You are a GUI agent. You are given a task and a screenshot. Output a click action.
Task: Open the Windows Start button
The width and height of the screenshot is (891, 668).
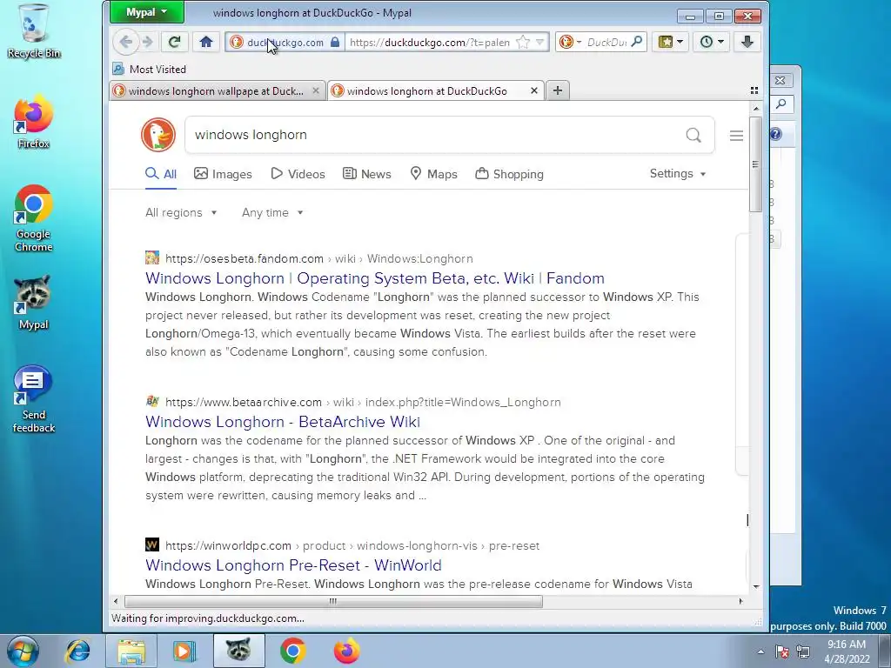pyautogui.click(x=23, y=651)
